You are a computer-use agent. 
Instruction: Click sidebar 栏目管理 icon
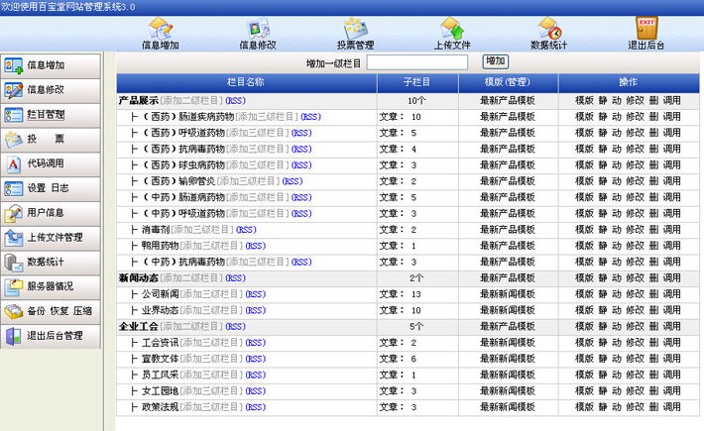[14, 115]
